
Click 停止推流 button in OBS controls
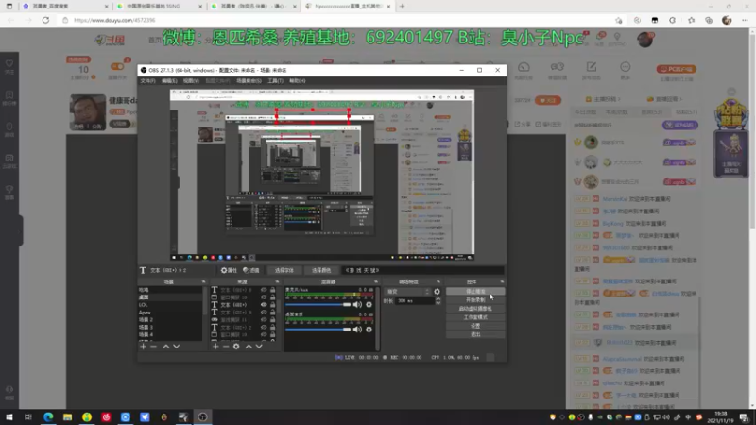(x=475, y=292)
